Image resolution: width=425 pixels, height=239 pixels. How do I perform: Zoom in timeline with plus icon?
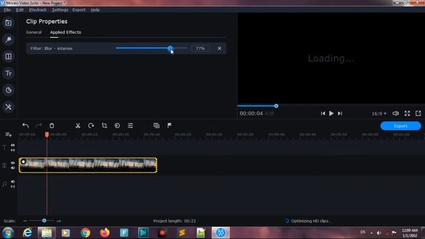pos(58,221)
